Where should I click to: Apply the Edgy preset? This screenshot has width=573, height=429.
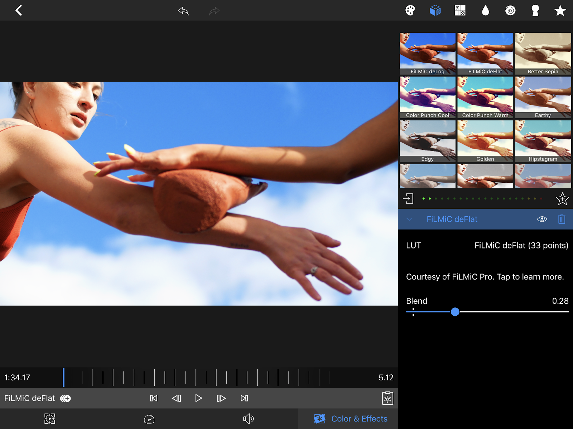coord(428,141)
